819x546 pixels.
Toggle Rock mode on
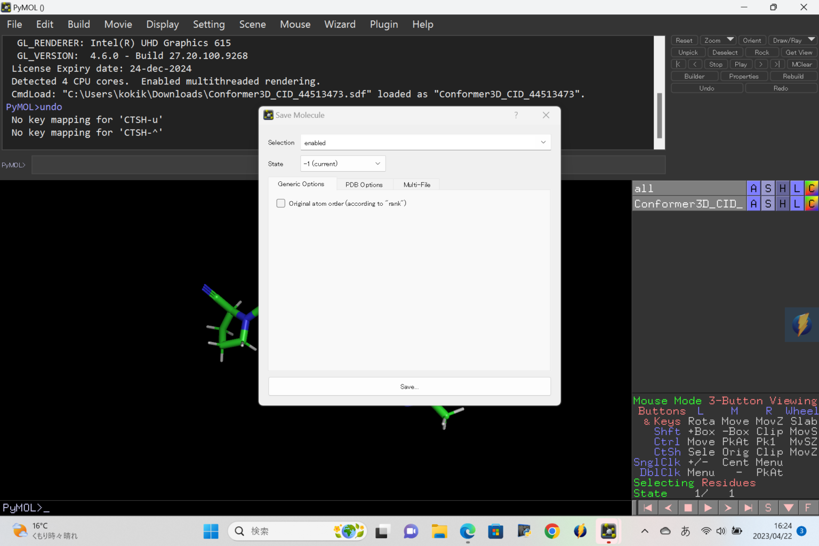(x=762, y=52)
